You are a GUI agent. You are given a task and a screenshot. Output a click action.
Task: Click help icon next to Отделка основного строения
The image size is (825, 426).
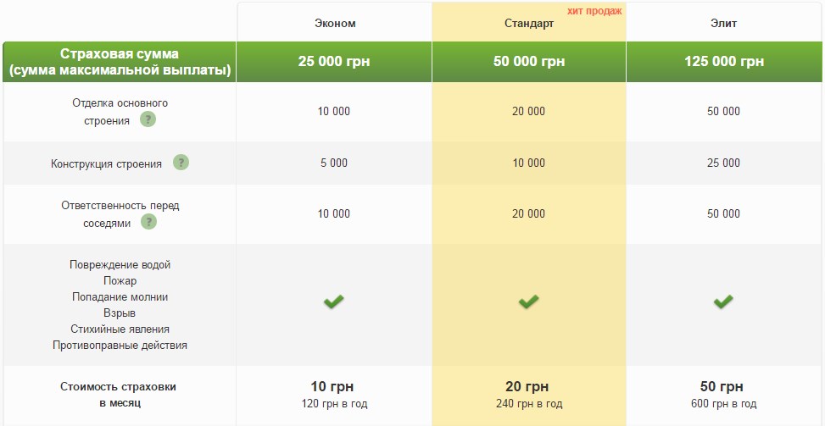click(148, 120)
